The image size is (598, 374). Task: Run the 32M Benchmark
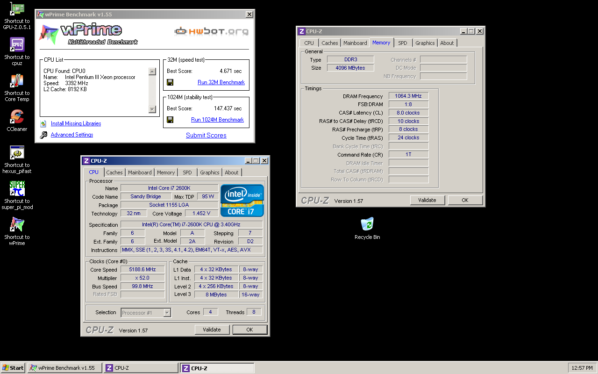(221, 82)
